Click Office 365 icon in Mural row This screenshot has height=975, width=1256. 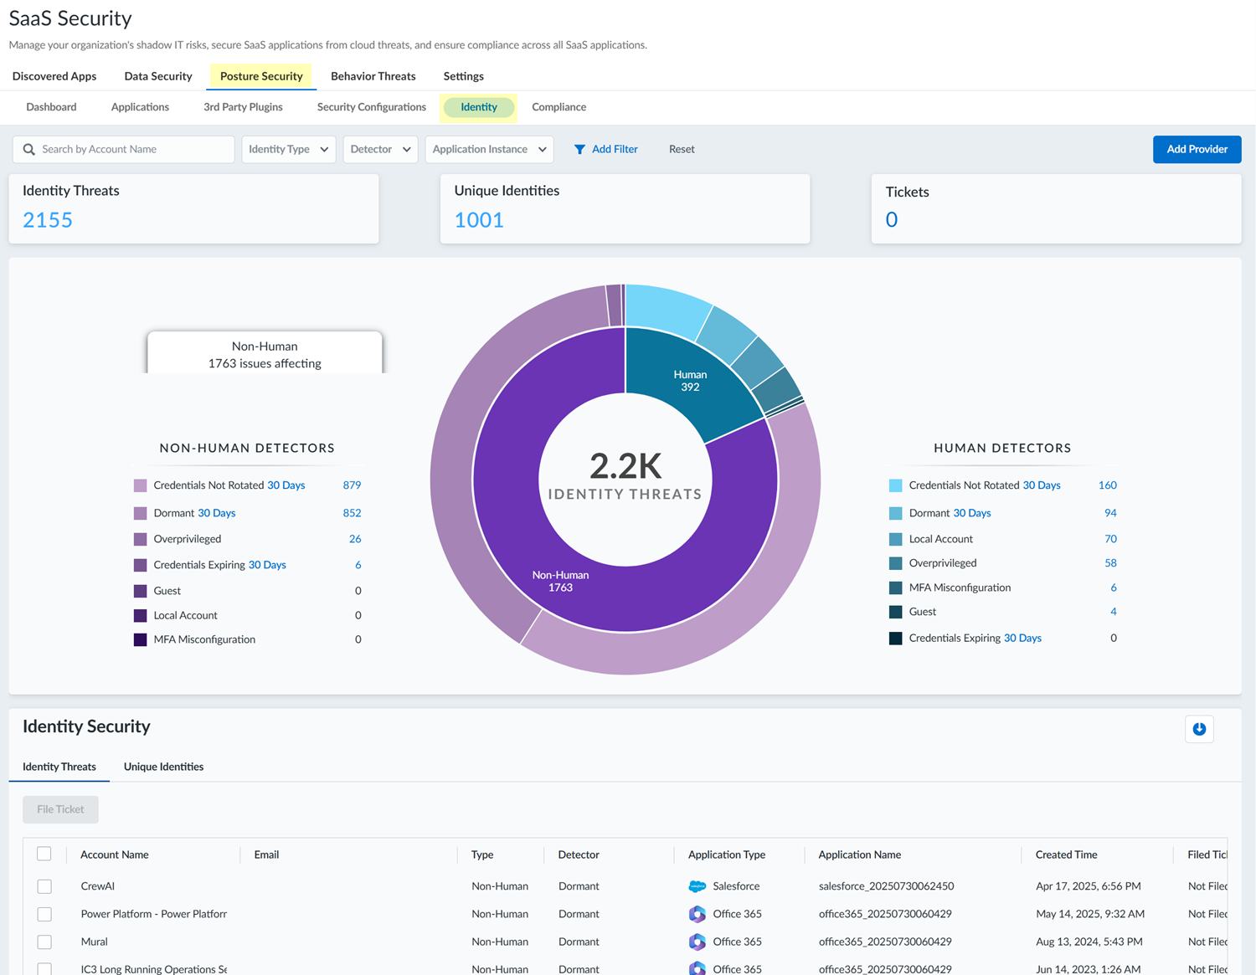click(x=697, y=942)
